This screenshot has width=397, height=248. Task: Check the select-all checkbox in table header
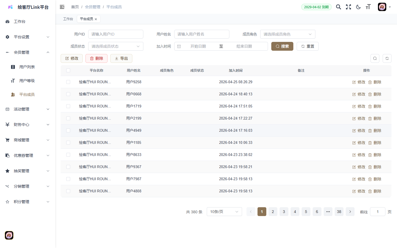68,71
